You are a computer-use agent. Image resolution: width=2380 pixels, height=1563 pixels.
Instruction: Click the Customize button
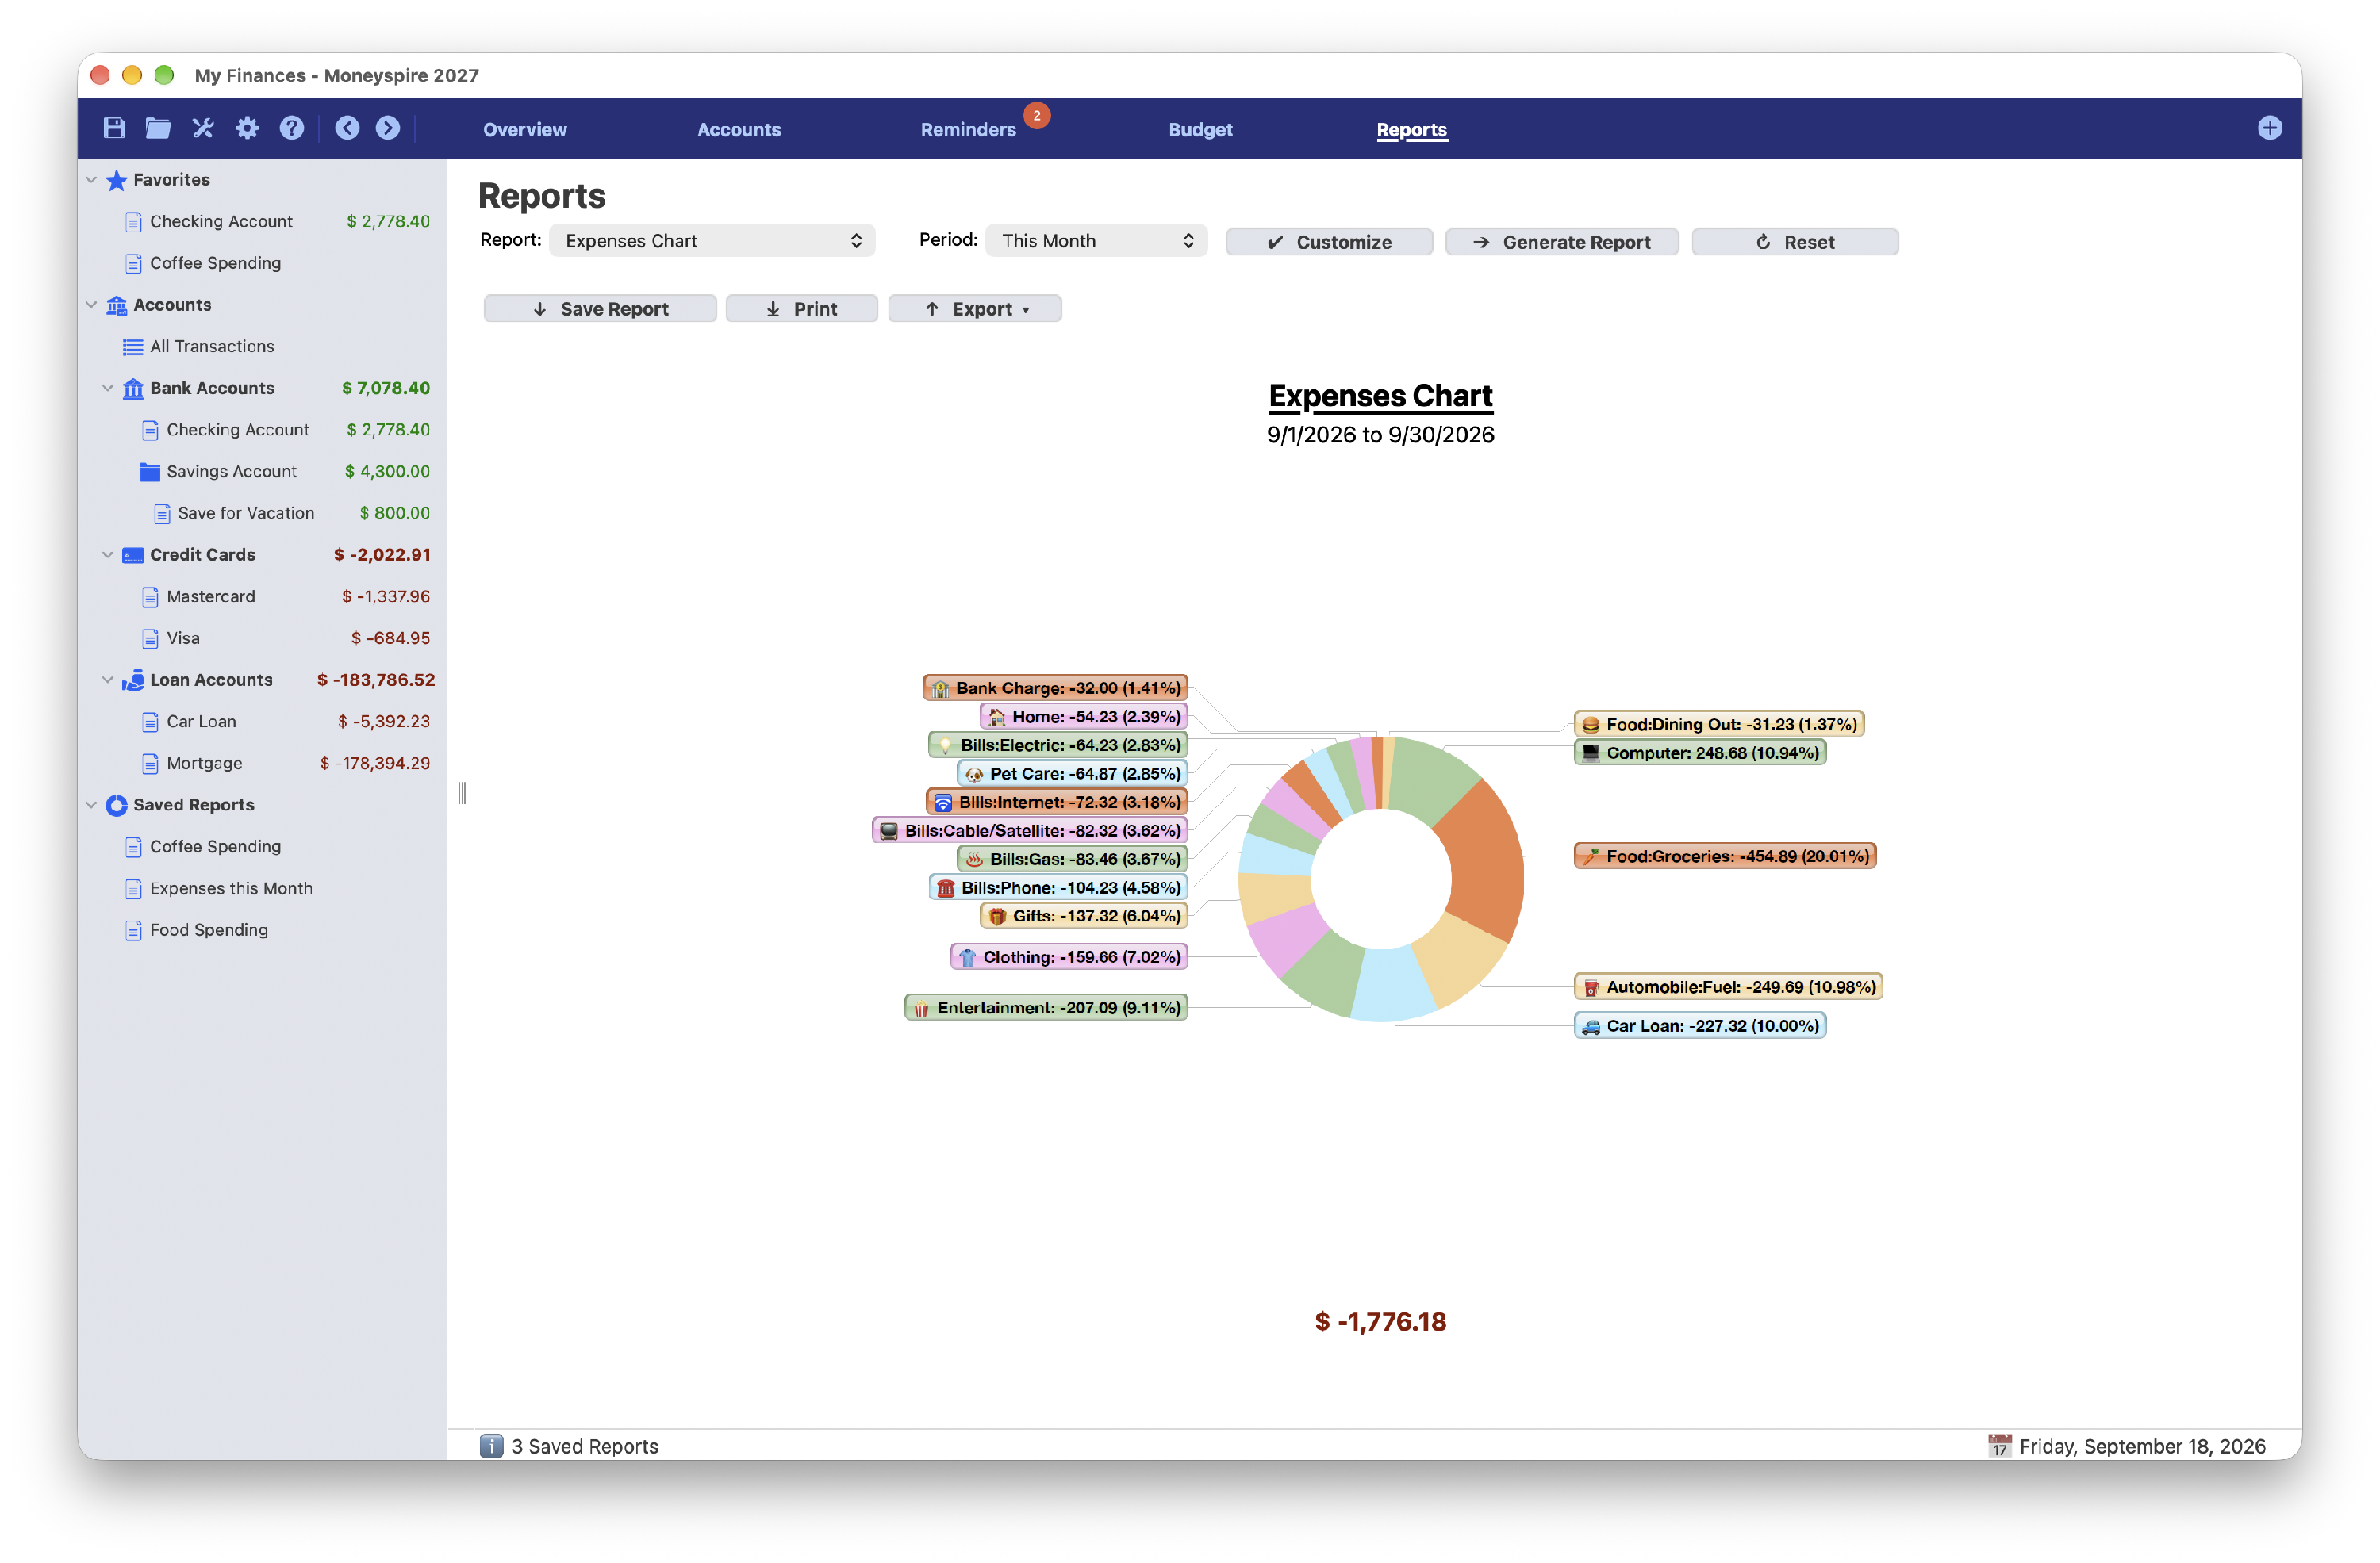tap(1329, 242)
